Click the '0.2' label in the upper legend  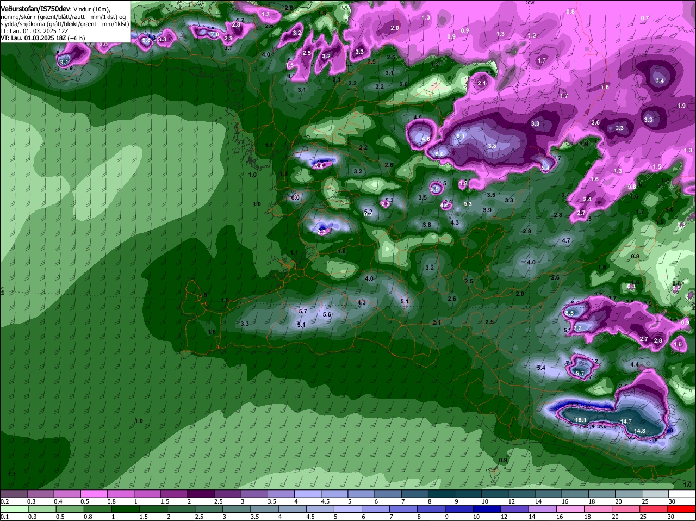point(4,501)
